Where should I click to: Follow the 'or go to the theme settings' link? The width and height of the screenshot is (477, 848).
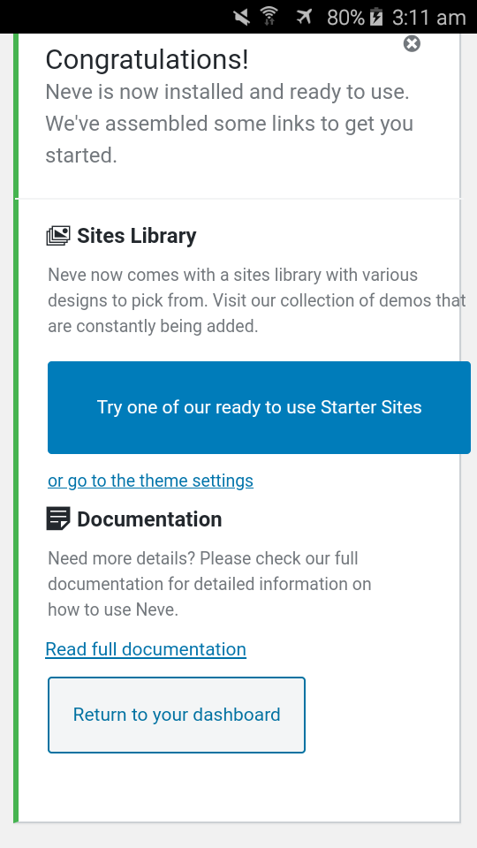pos(150,481)
